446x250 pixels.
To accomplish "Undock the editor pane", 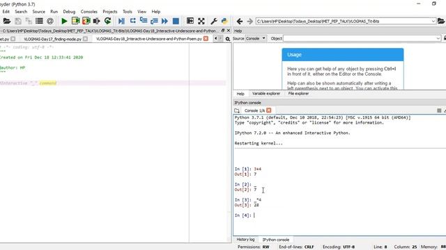I will click(x=223, y=31).
